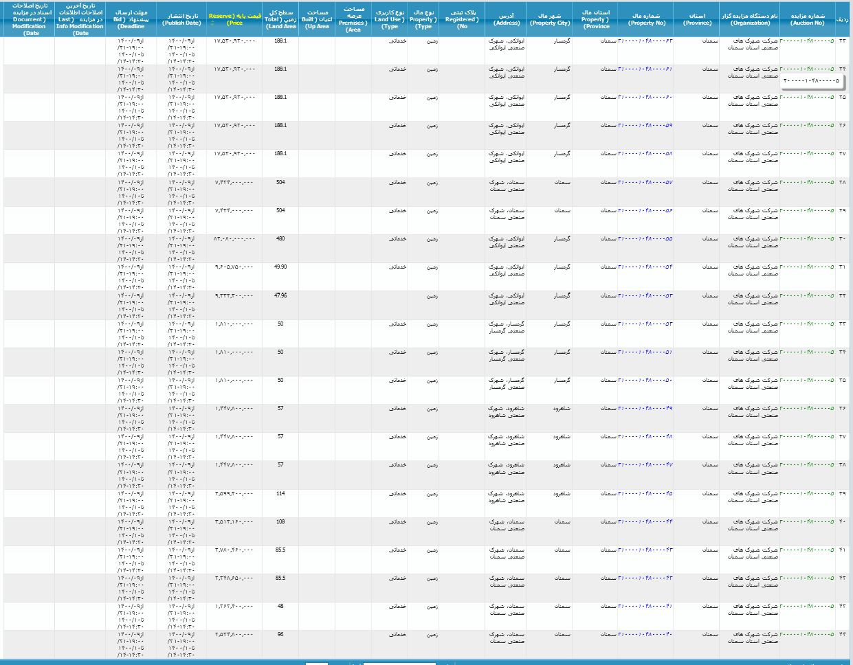This screenshot has height=665, width=853.
Task: Open auction number link in row 30
Action: (807, 238)
